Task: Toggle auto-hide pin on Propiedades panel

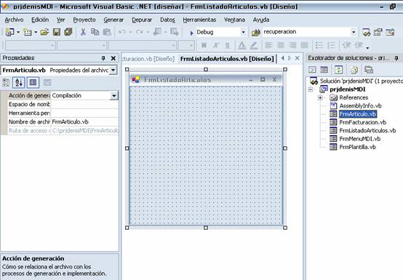Action: (x=103, y=58)
